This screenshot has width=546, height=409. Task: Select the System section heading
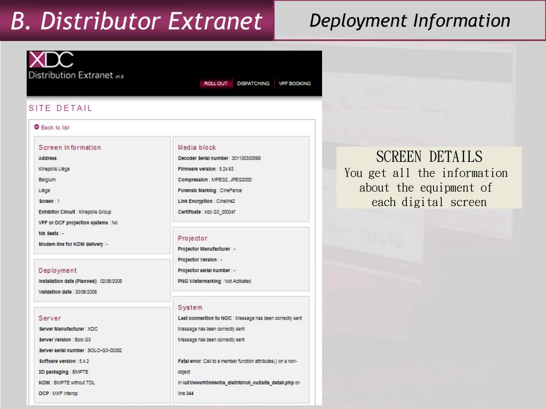click(190, 307)
